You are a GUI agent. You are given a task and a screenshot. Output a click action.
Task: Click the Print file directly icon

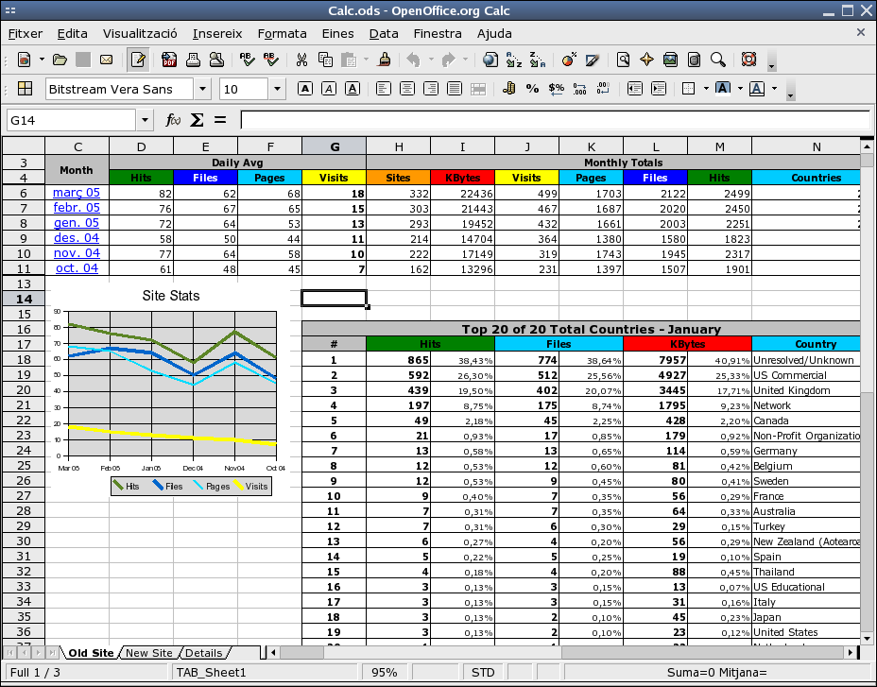(x=193, y=60)
